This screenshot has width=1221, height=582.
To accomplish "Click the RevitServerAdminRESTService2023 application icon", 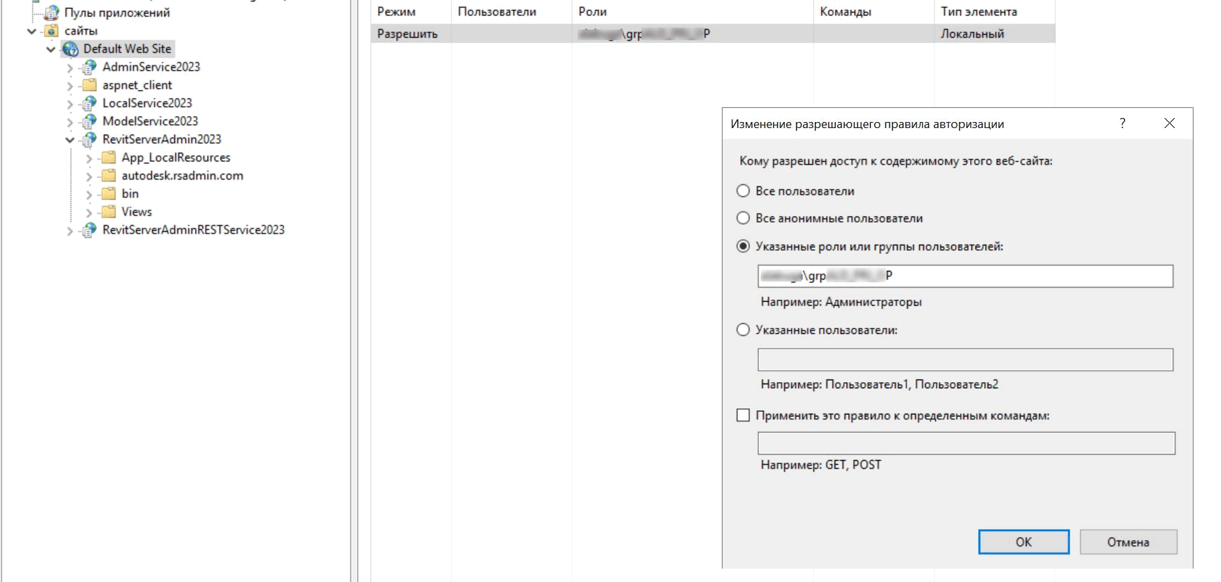I will (x=89, y=230).
